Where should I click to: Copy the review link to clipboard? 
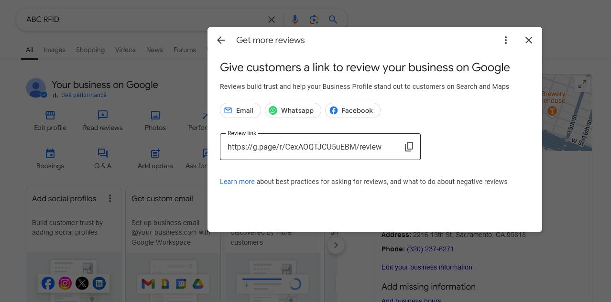click(x=409, y=147)
